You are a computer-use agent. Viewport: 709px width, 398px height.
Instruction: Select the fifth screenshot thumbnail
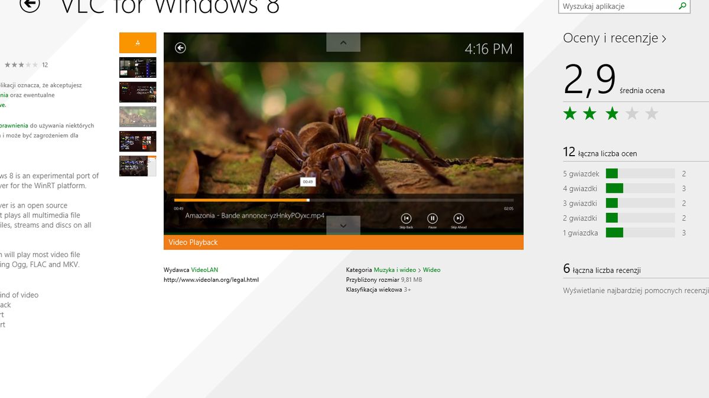138,166
